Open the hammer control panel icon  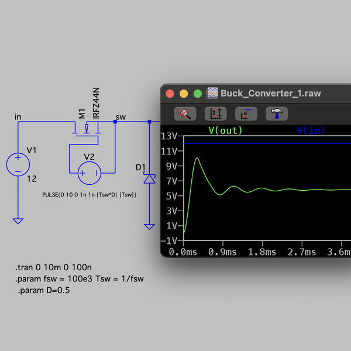(x=277, y=113)
